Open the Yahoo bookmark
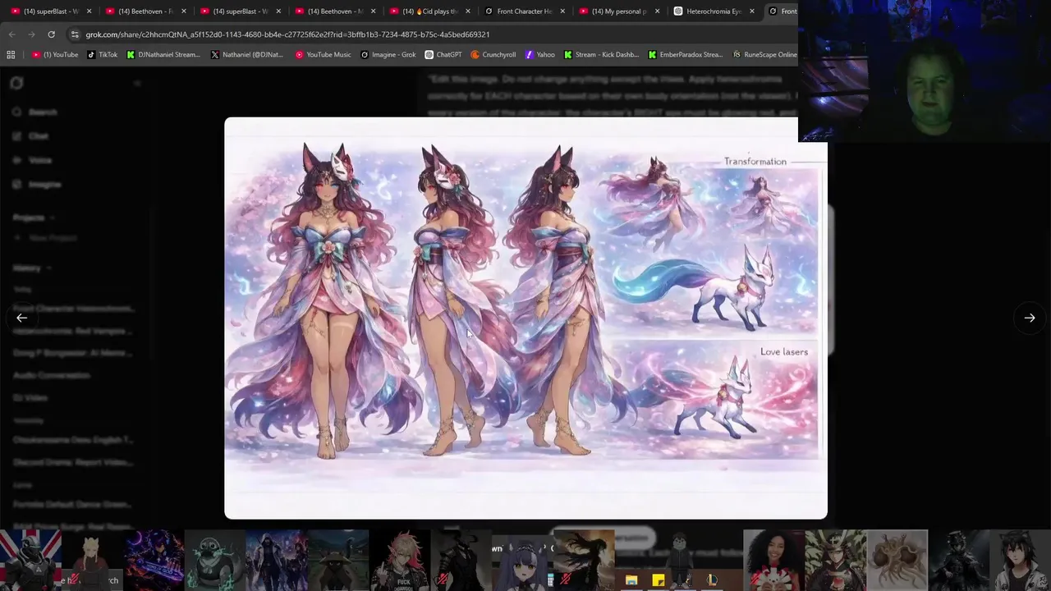 pos(539,55)
